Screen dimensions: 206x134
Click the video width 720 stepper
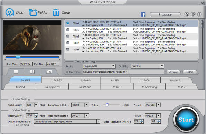coord(142,121)
